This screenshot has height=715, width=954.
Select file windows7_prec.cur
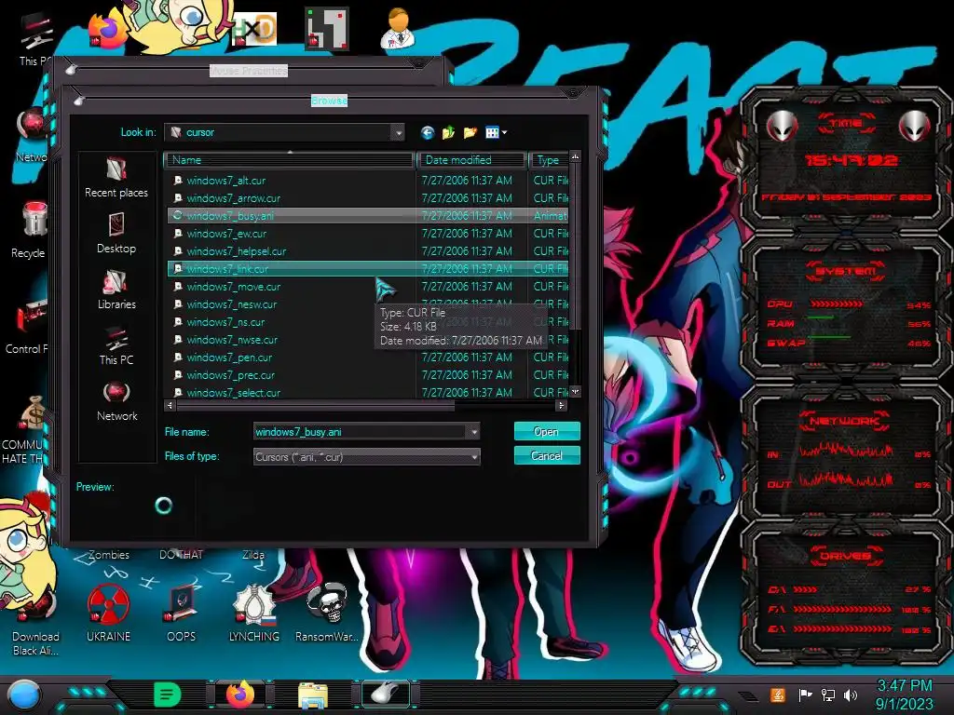[367, 375]
